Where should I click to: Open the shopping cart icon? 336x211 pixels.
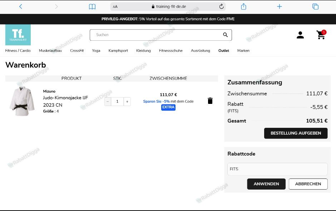(x=321, y=35)
